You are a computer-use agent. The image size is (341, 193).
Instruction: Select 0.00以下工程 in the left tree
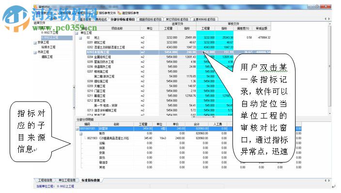50,32
